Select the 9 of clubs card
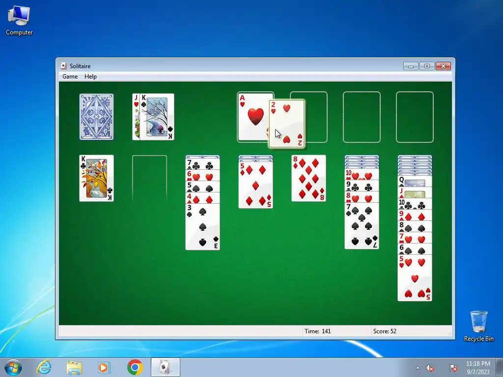Viewport: 503px width, 377px height. 362,186
